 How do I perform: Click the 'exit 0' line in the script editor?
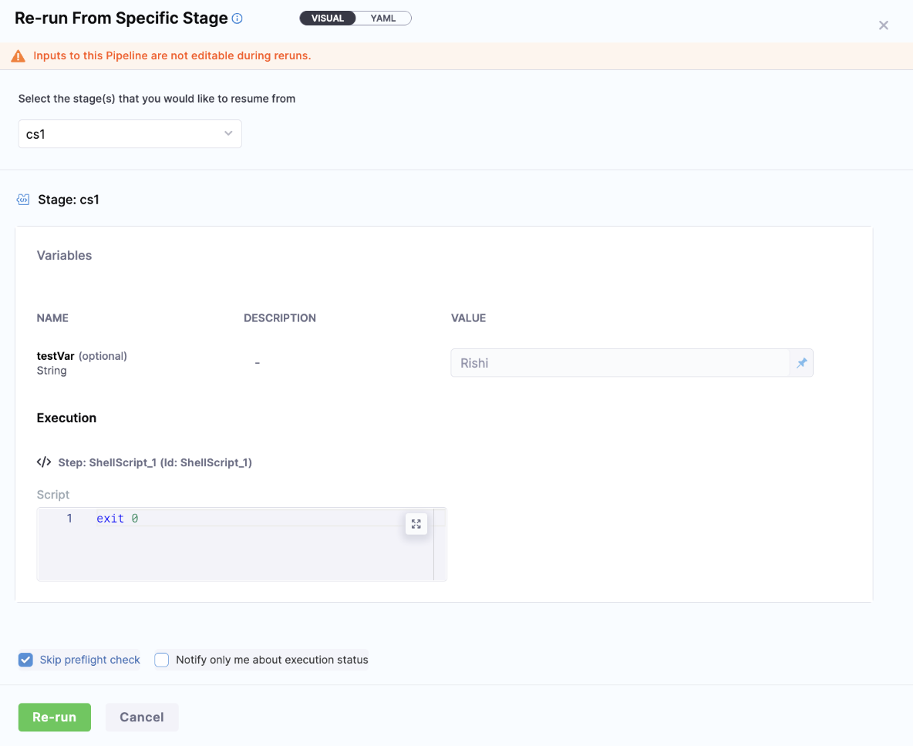117,519
